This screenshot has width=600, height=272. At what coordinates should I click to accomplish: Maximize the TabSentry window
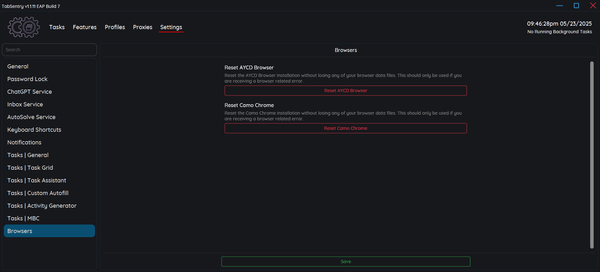tap(576, 6)
